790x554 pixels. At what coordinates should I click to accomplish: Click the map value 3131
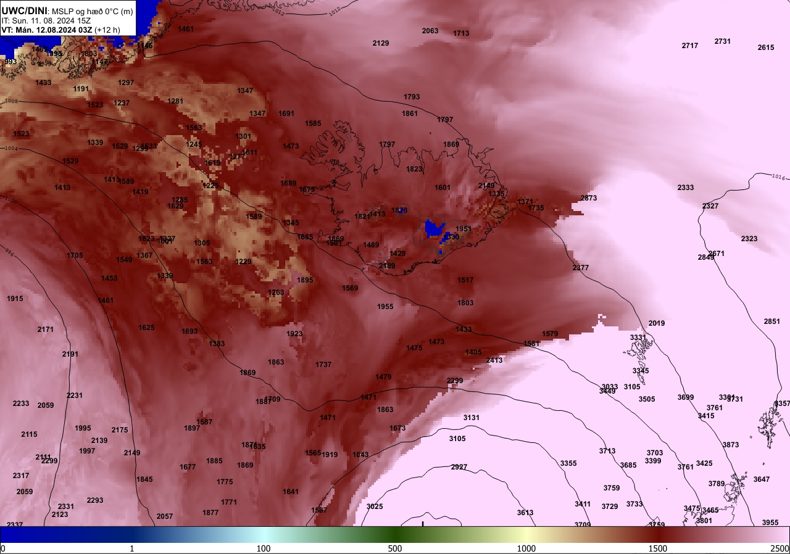click(x=472, y=418)
